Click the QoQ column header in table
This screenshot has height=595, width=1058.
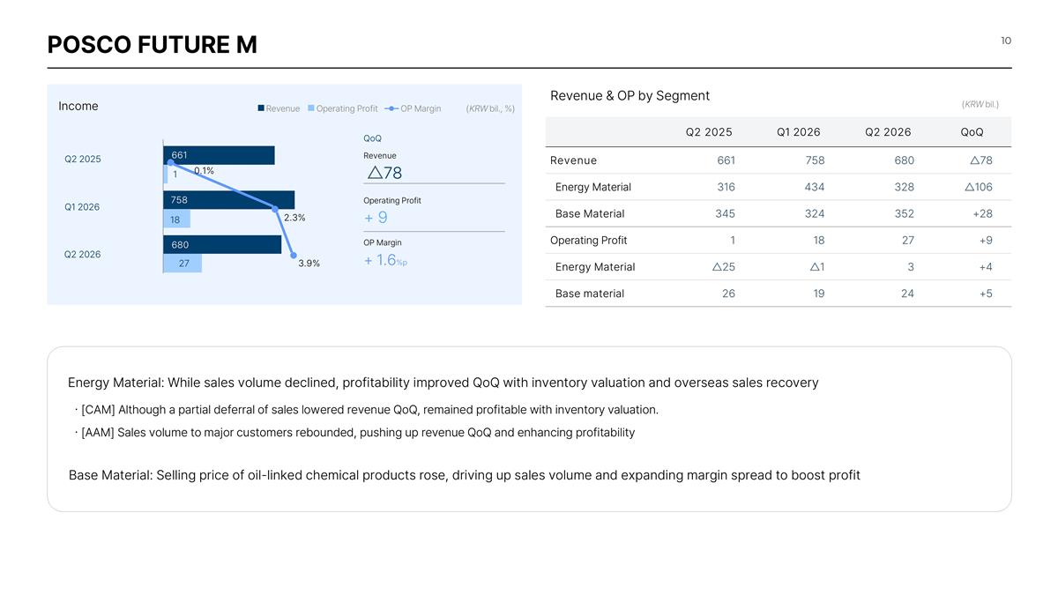972,132
